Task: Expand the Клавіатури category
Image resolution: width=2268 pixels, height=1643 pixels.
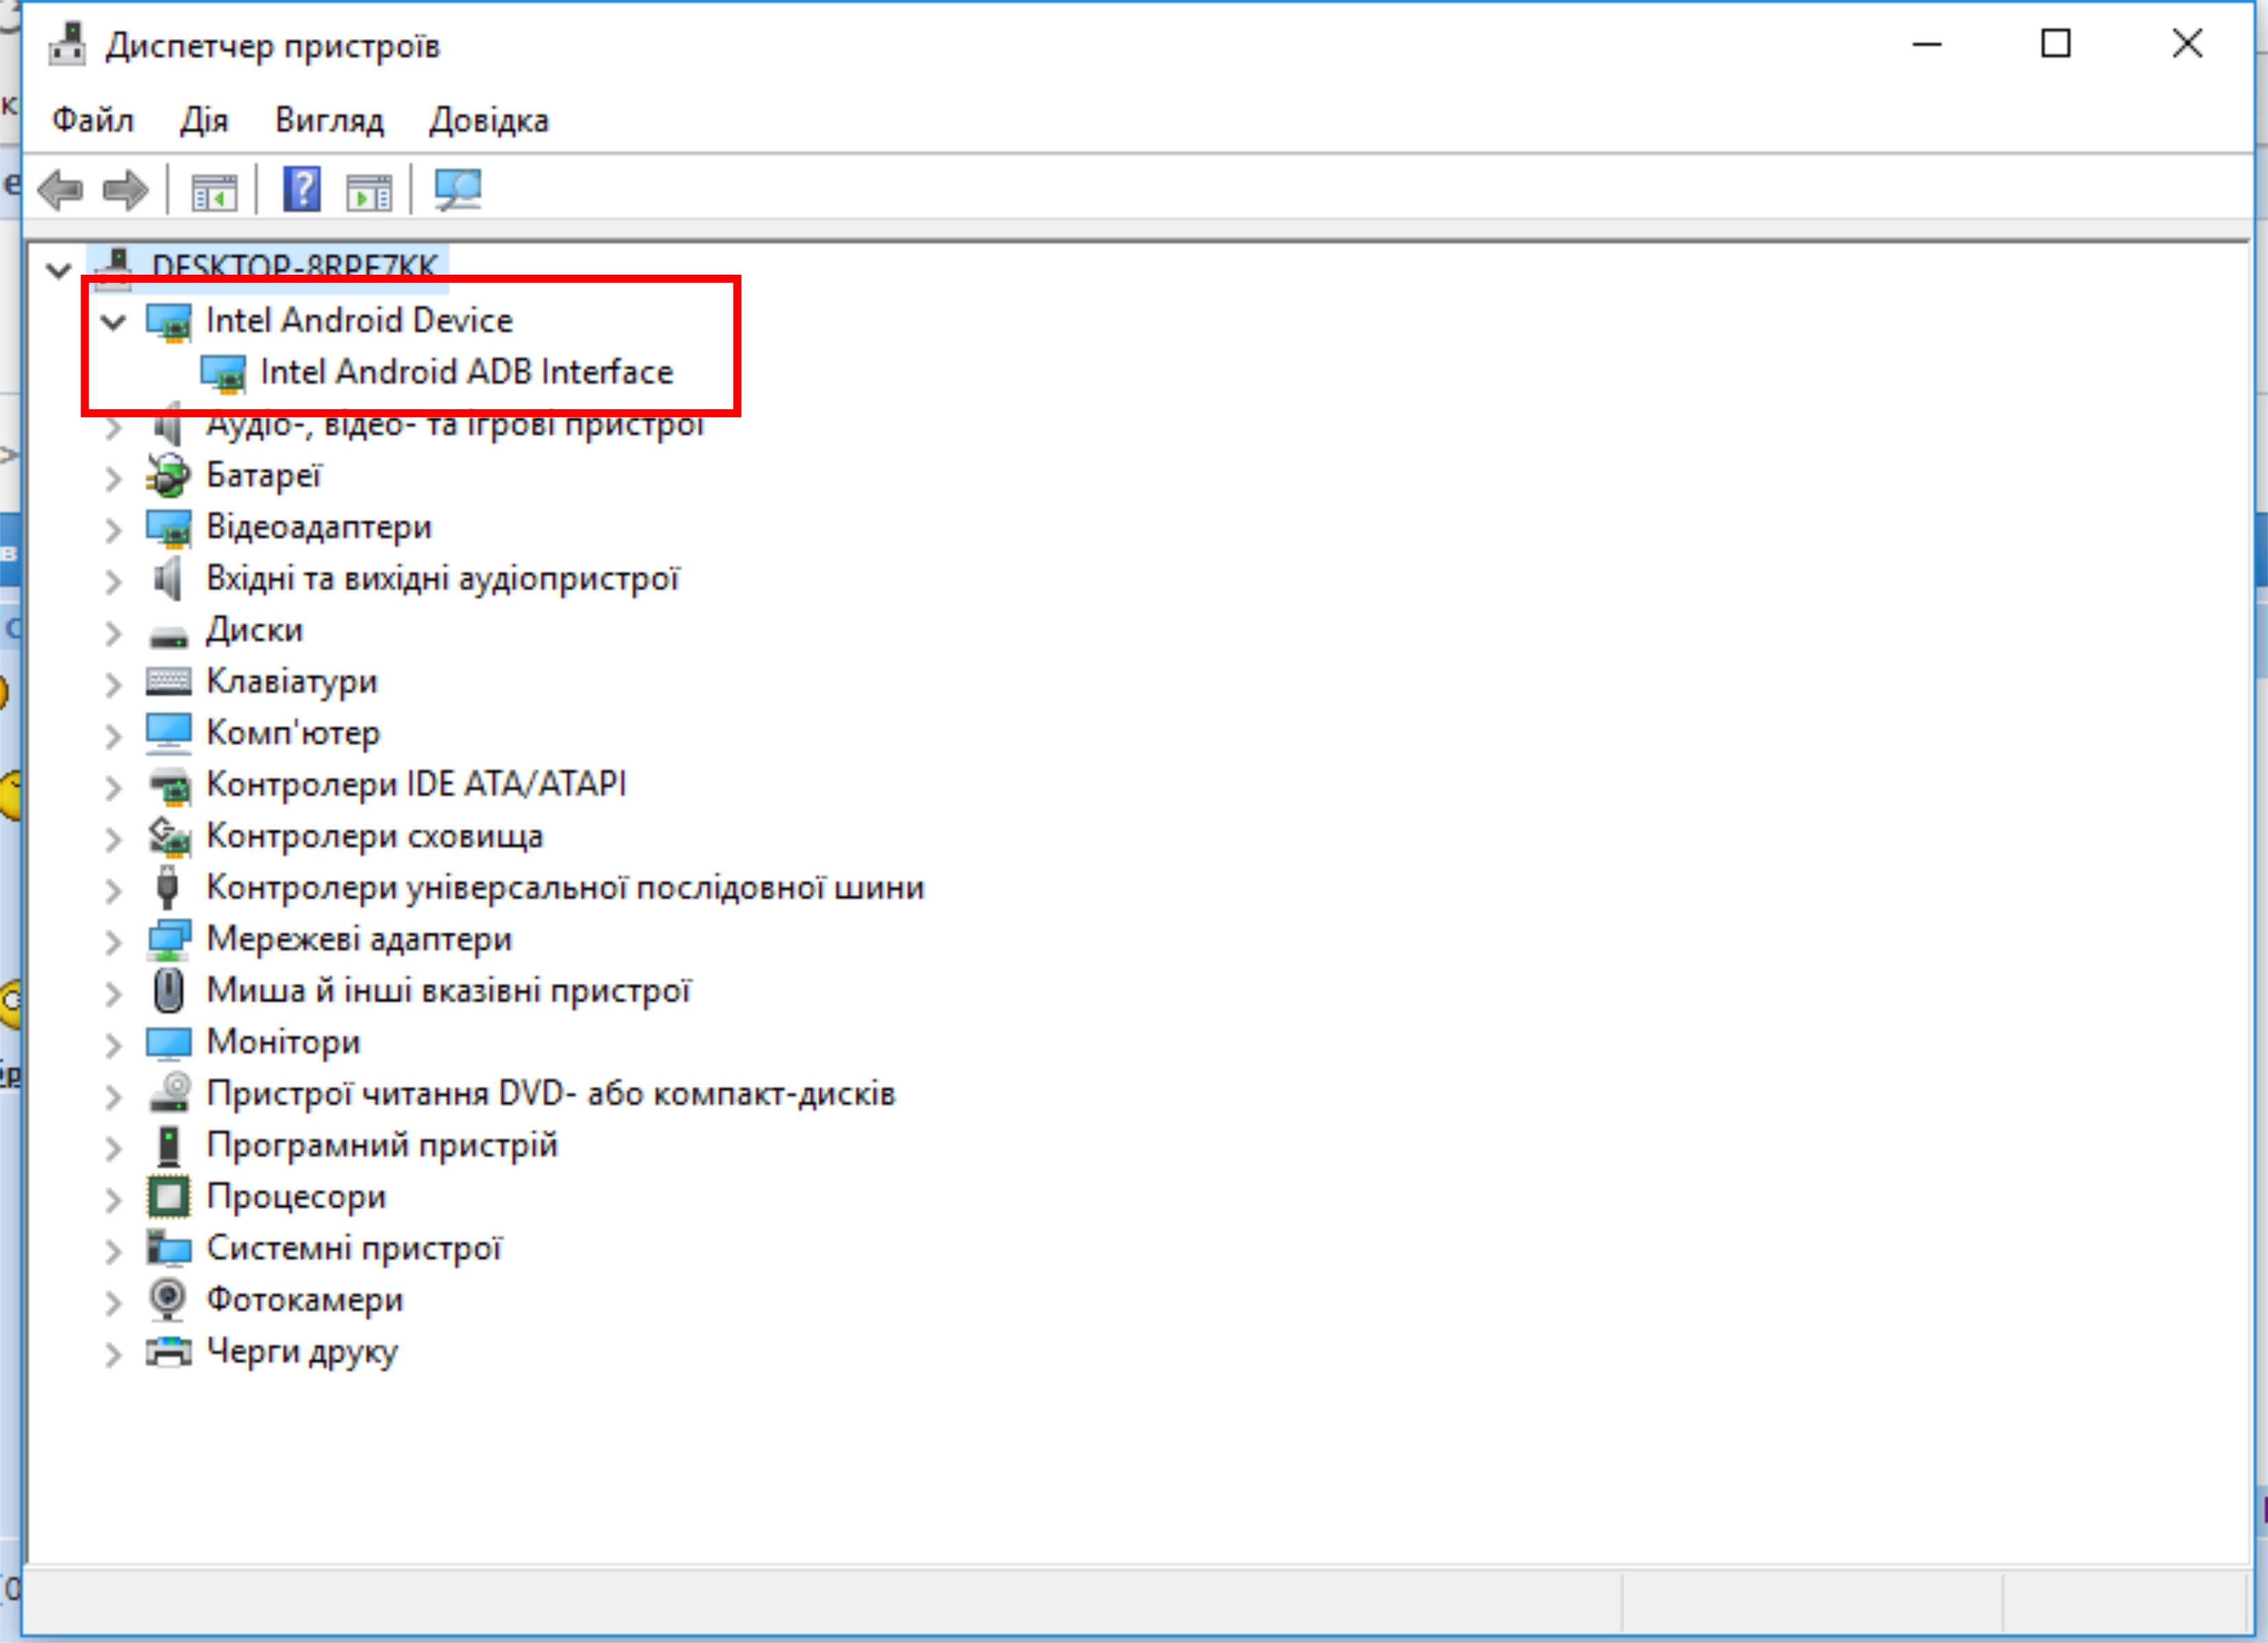Action: 113,684
